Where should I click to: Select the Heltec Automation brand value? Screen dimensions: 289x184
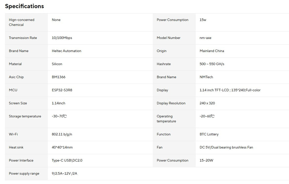point(66,51)
